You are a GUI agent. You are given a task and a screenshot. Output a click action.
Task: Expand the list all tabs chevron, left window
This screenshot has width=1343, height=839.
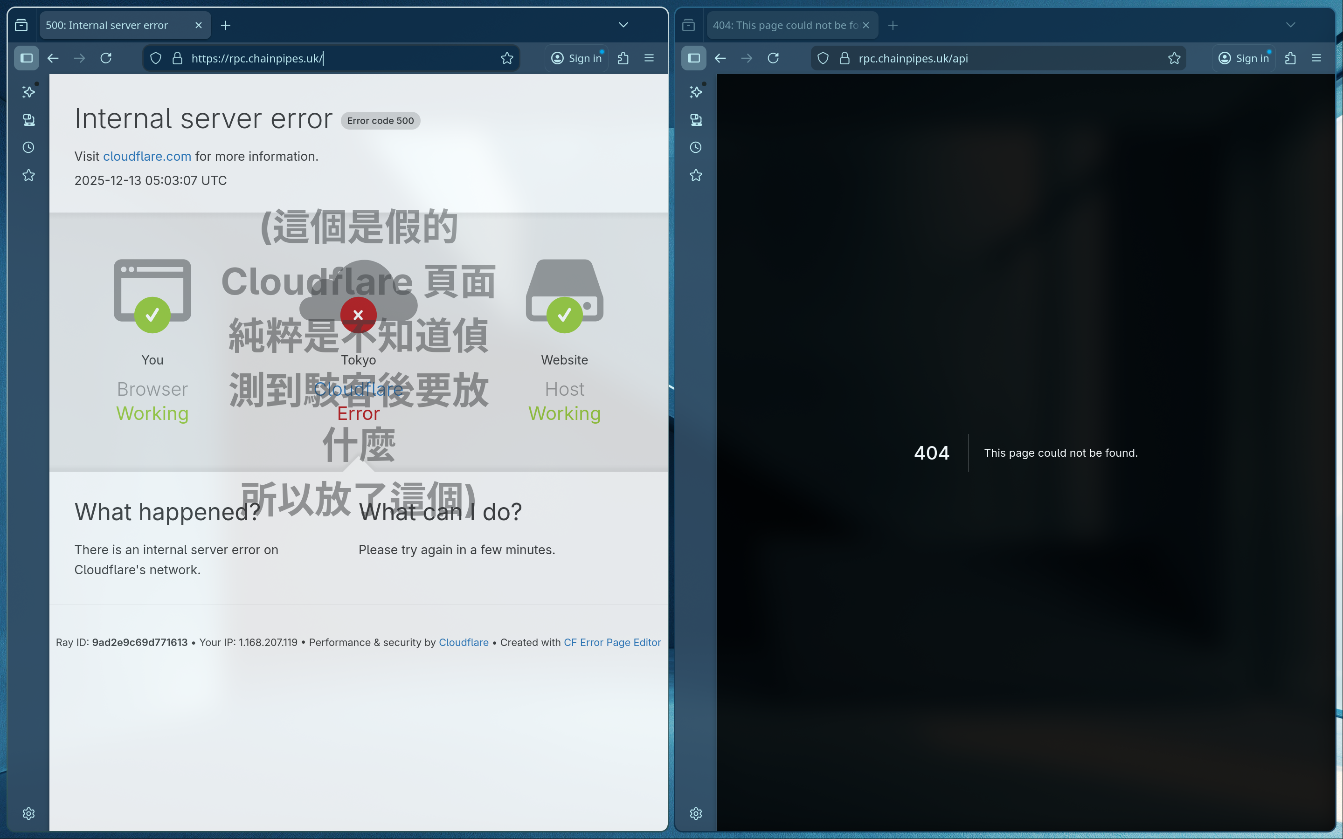tap(623, 25)
